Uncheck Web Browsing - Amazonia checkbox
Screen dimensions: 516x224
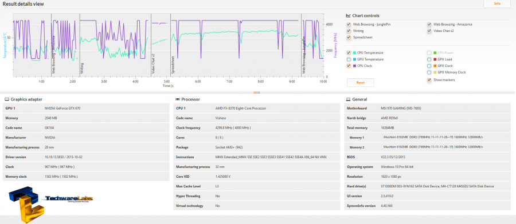[x=429, y=24]
